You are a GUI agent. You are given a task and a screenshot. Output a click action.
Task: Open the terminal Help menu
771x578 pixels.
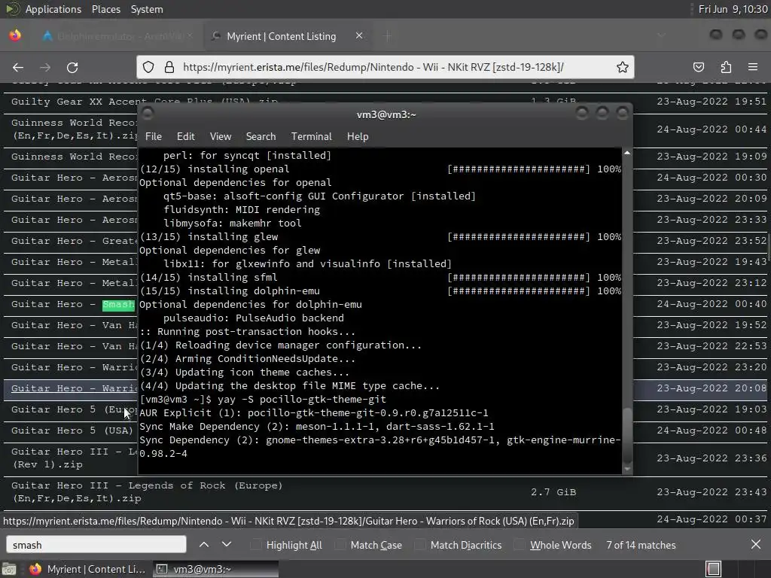(358, 137)
